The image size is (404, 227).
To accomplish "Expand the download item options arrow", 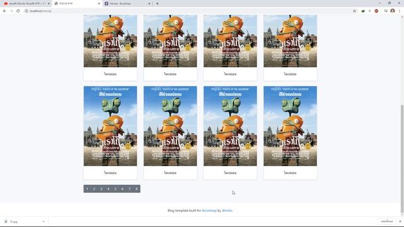I will point(44,221).
